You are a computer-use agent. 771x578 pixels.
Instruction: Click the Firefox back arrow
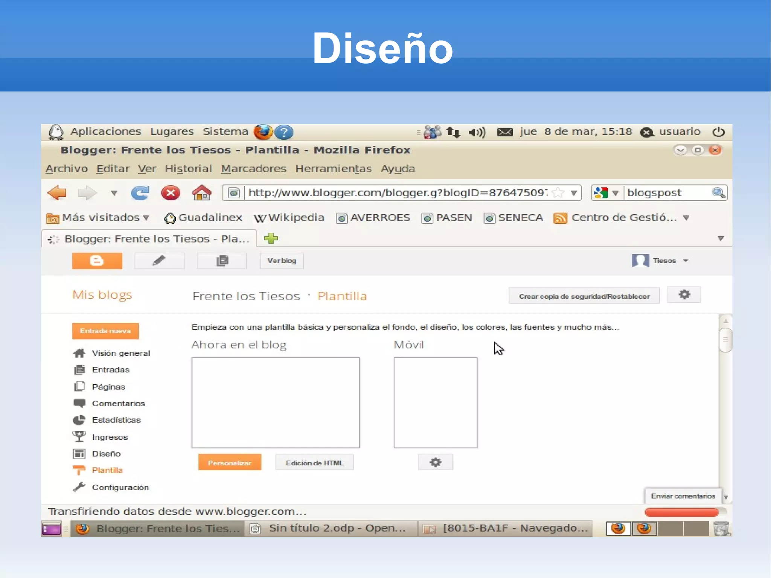[57, 193]
